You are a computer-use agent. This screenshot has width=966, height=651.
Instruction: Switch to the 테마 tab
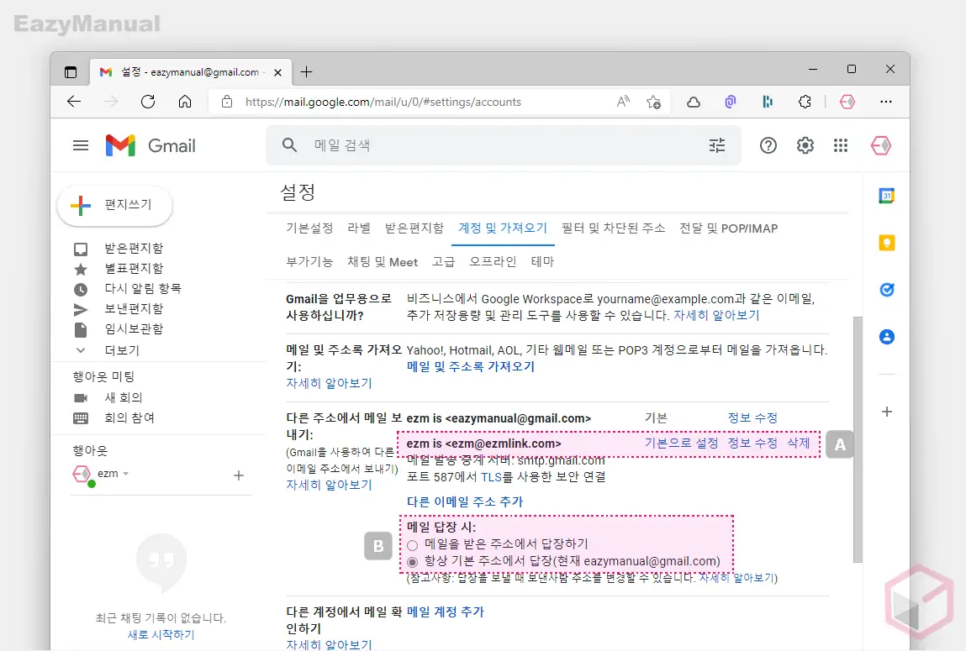tap(543, 261)
